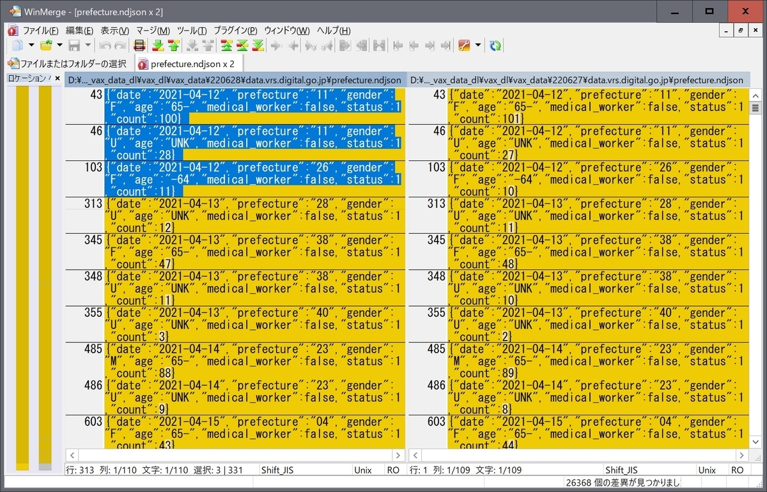
Task: Click the New document icon
Action: click(x=18, y=45)
